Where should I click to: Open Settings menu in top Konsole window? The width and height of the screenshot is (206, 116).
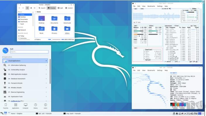[x=160, y=6]
